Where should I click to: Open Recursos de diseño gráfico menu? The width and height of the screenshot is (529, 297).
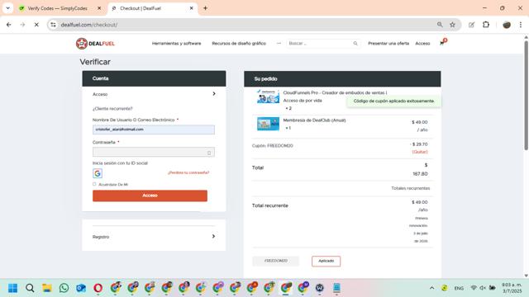239,44
